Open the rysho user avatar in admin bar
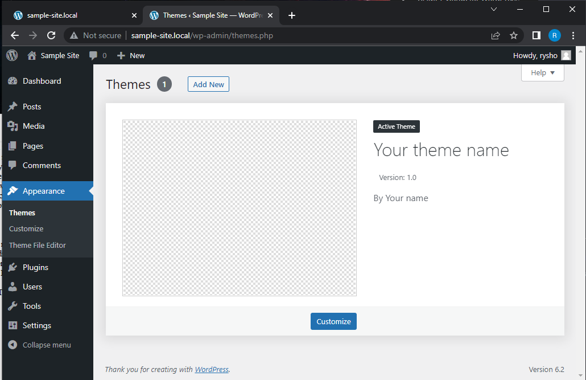Image resolution: width=586 pixels, height=380 pixels. pyautogui.click(x=566, y=55)
